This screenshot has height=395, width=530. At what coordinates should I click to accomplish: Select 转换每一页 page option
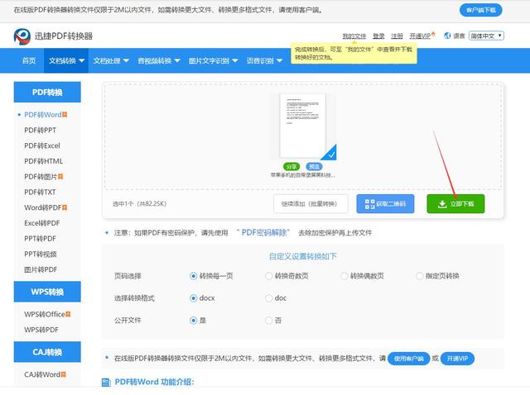tap(193, 276)
